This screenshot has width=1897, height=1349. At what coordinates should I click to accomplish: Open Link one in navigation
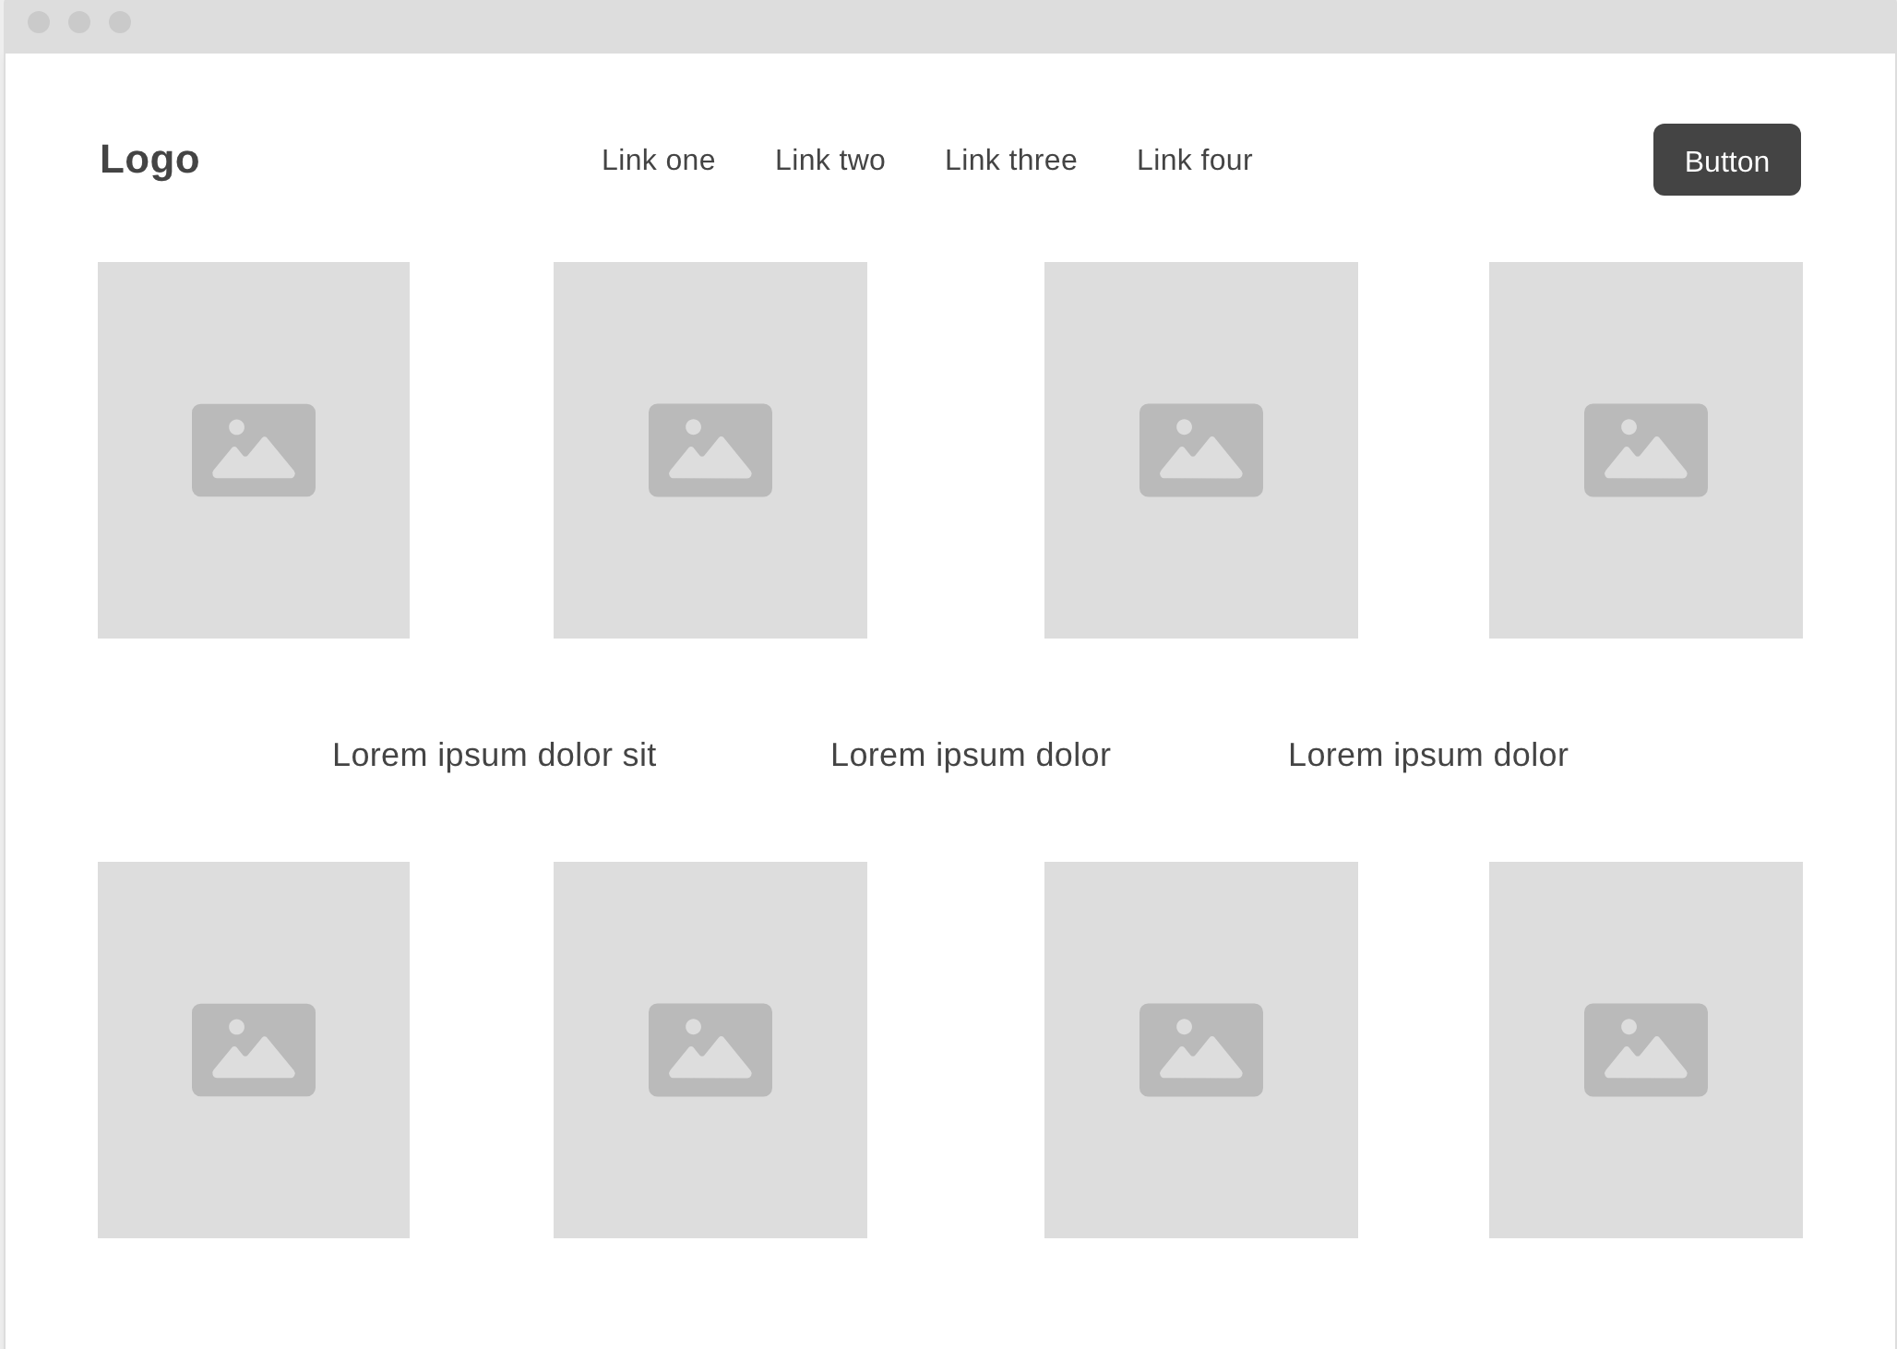pos(658,160)
